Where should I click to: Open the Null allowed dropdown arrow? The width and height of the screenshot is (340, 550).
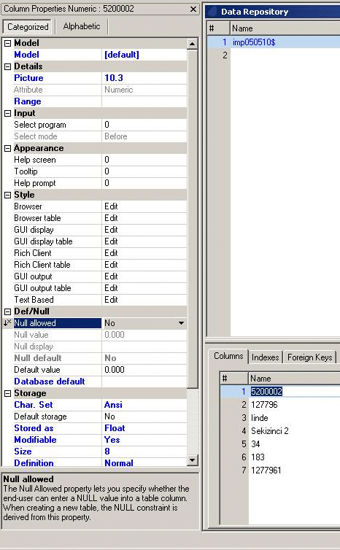point(181,323)
